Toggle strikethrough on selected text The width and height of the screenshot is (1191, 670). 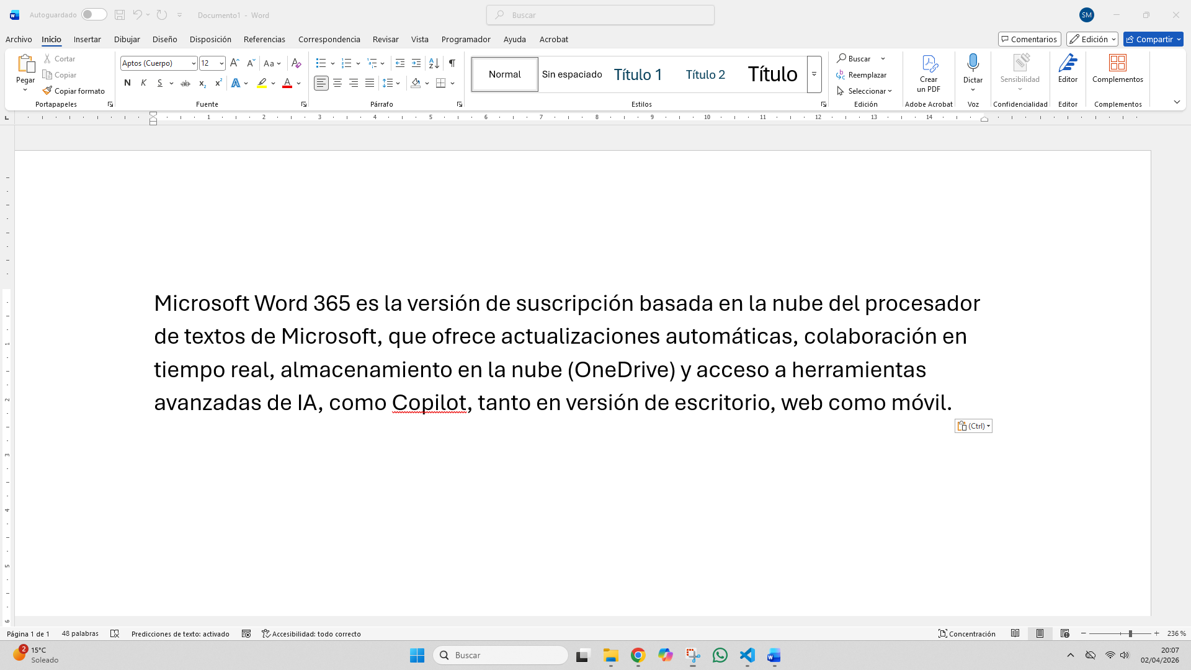[185, 83]
